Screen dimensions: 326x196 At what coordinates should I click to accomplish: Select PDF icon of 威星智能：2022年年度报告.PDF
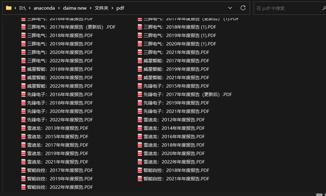click(24, 86)
